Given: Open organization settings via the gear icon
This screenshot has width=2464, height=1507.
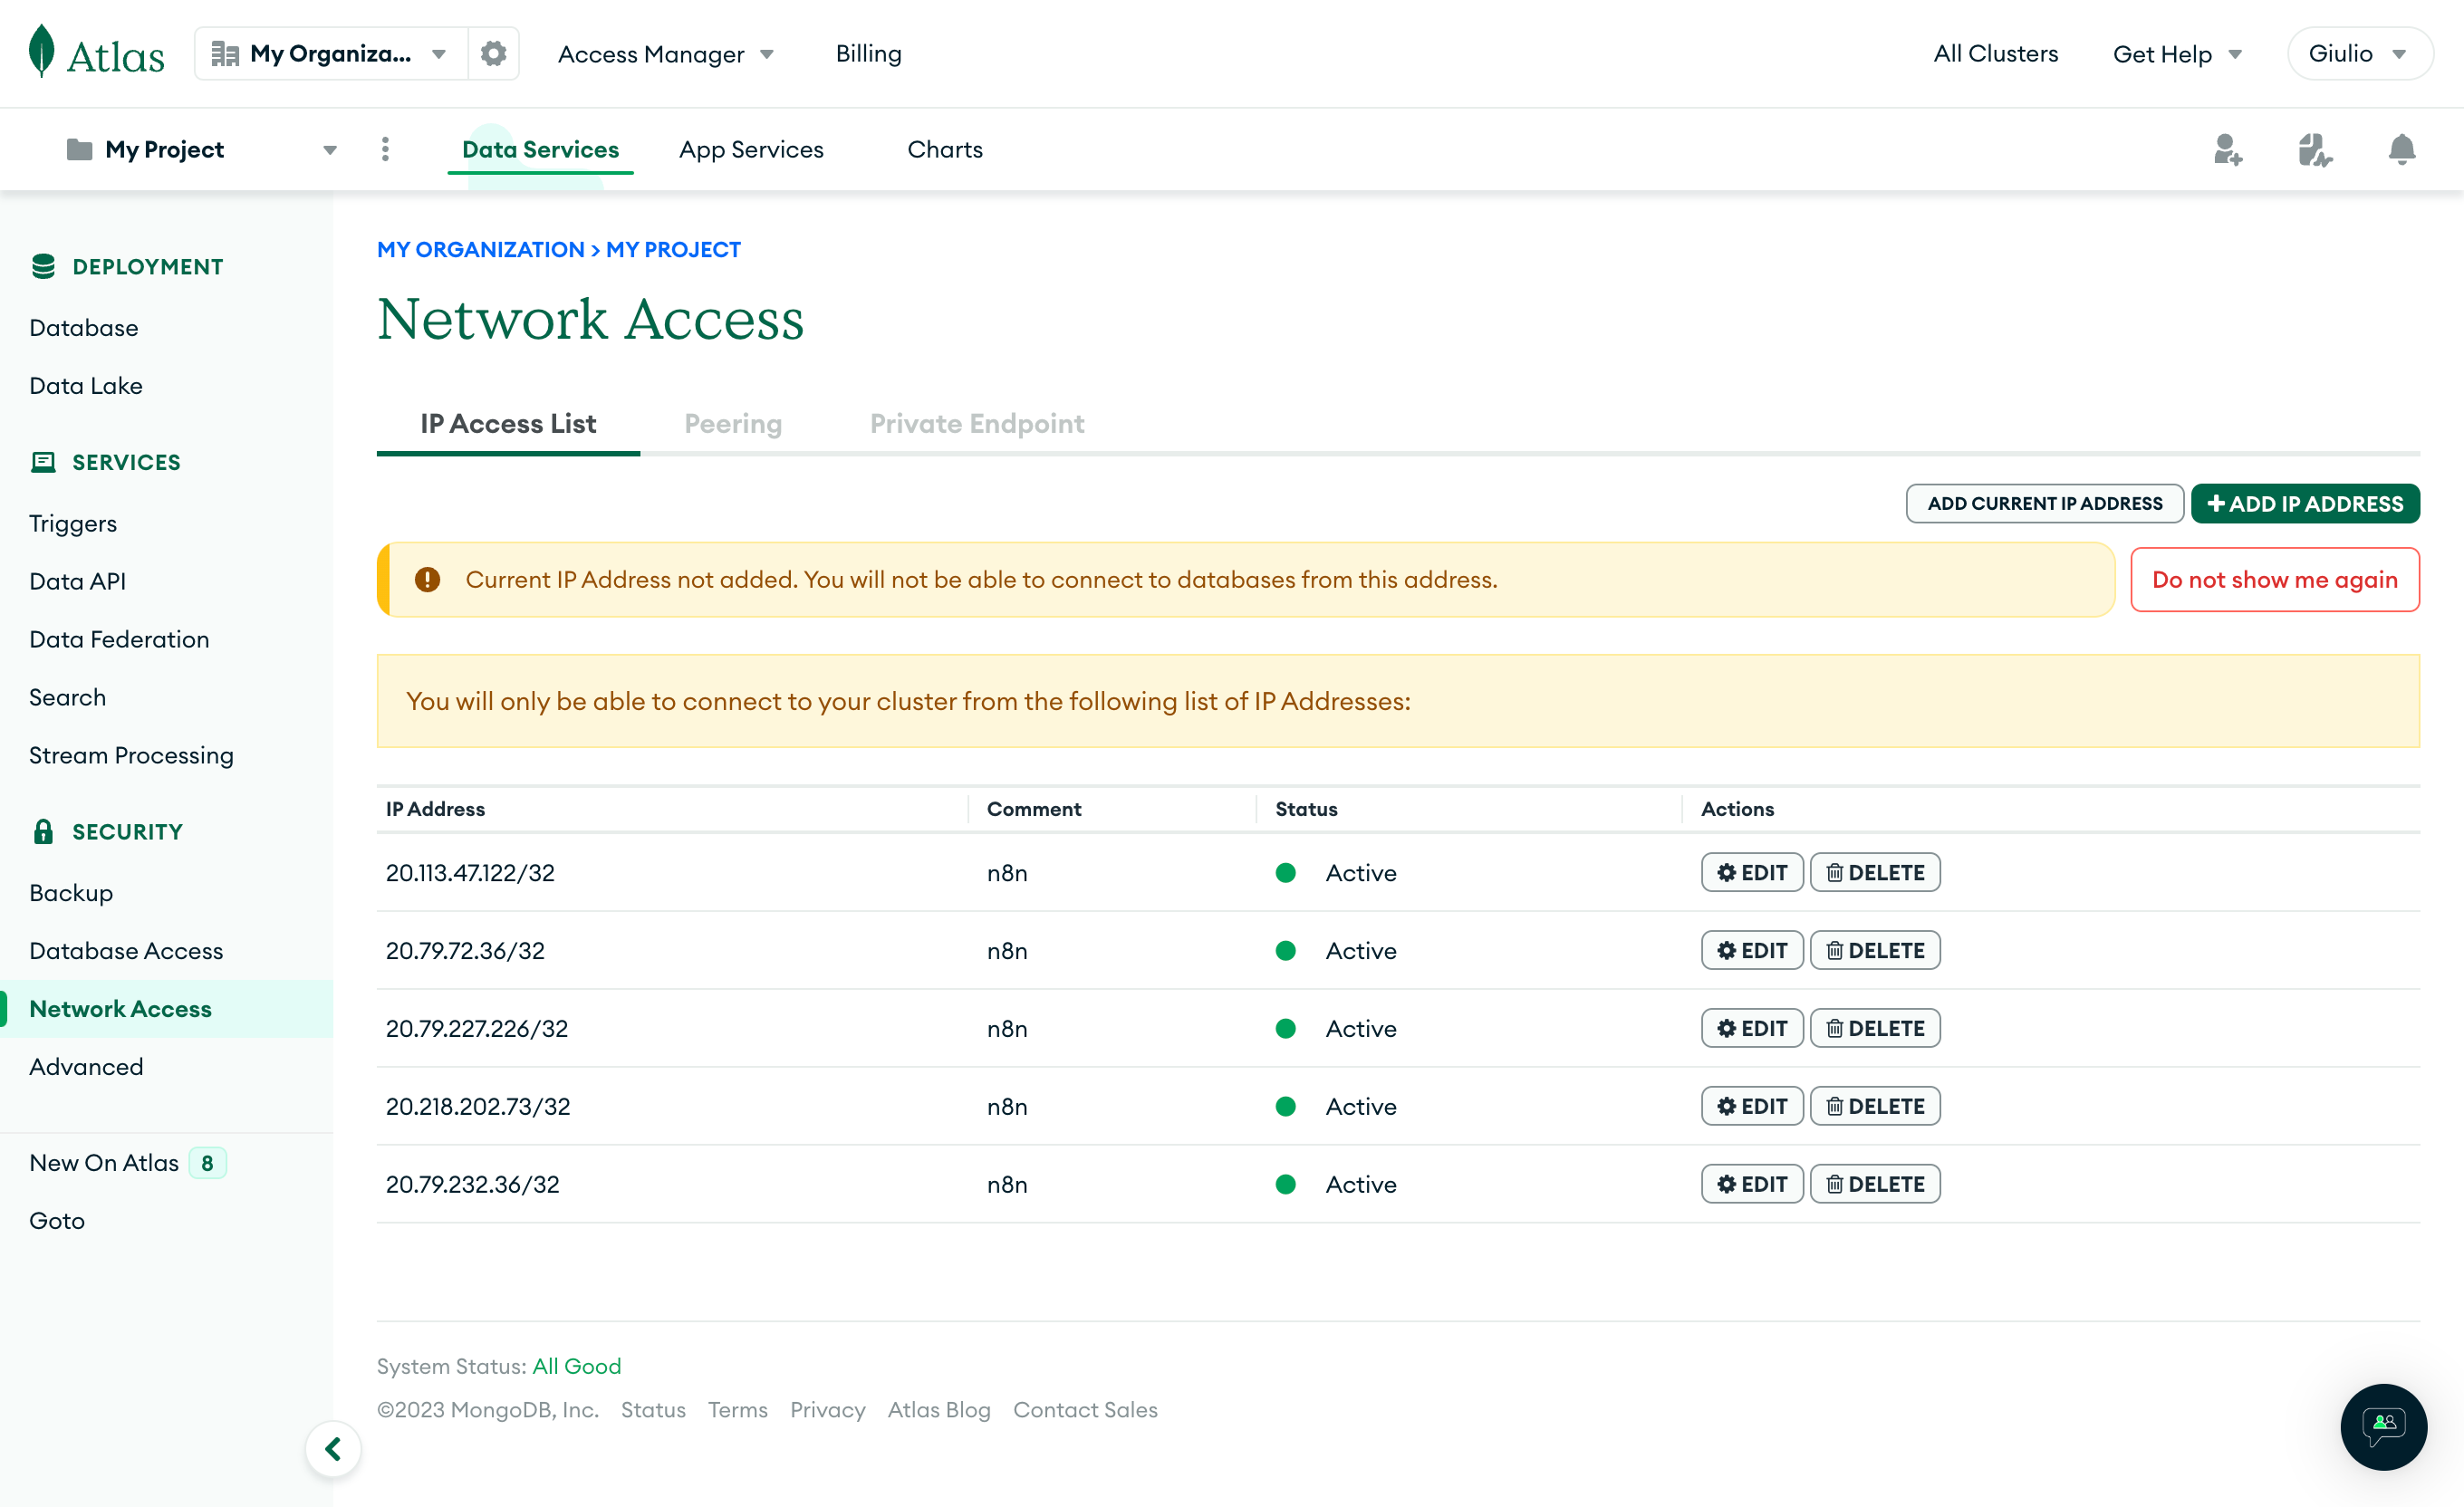Looking at the screenshot, I should 492,52.
